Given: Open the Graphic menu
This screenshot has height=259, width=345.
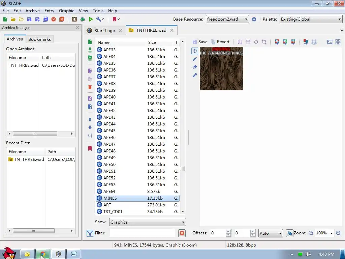Looking at the screenshot, I should tap(66, 10).
